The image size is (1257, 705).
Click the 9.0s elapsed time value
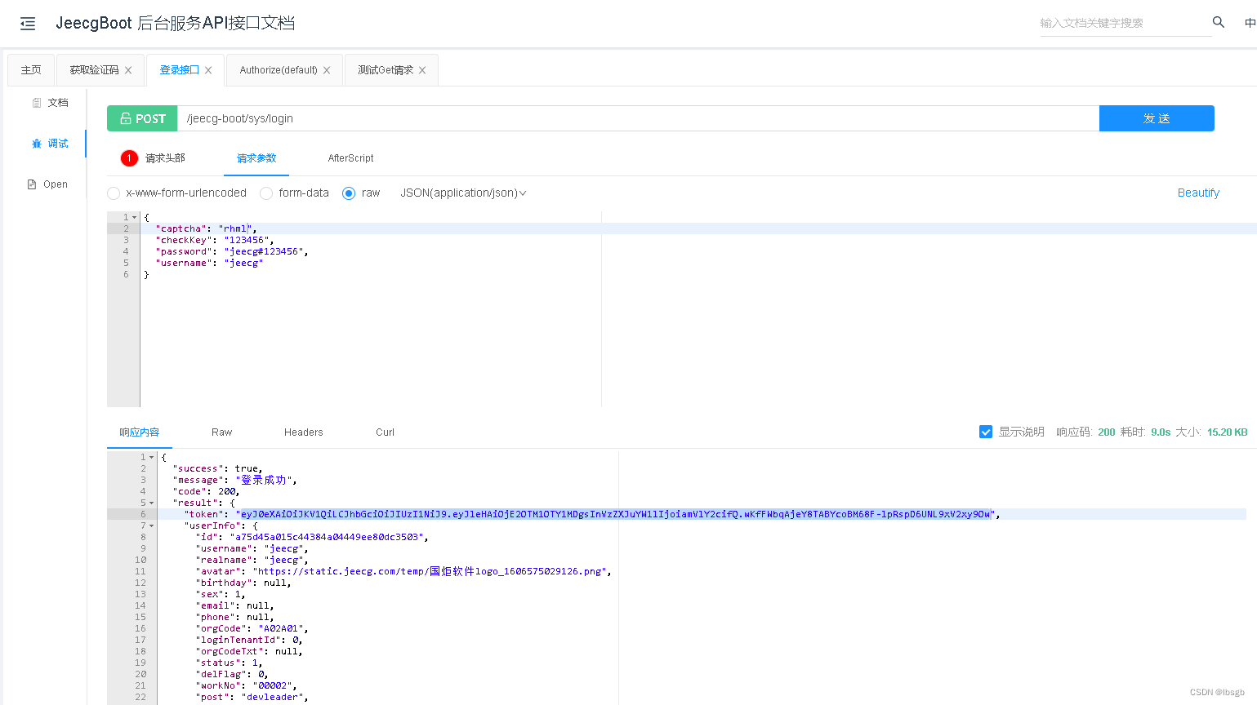coord(1161,432)
